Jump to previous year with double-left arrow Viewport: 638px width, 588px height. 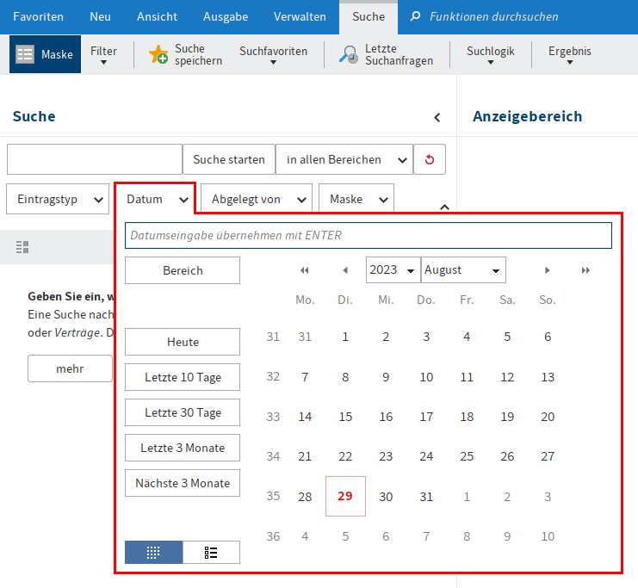(304, 270)
